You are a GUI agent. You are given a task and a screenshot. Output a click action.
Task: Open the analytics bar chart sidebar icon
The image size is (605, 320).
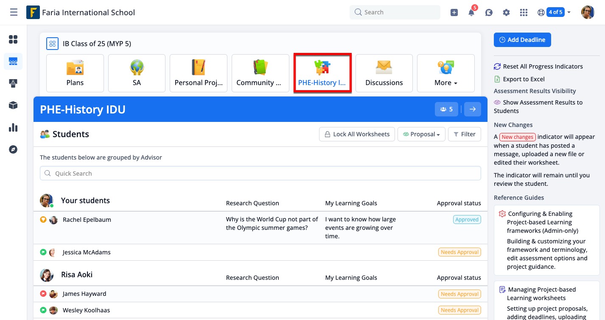(x=13, y=127)
